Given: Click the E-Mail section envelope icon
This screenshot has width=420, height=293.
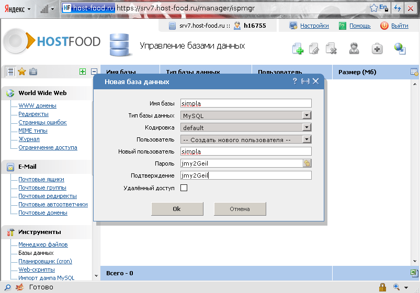Looking at the screenshot, I should coord(10,167).
